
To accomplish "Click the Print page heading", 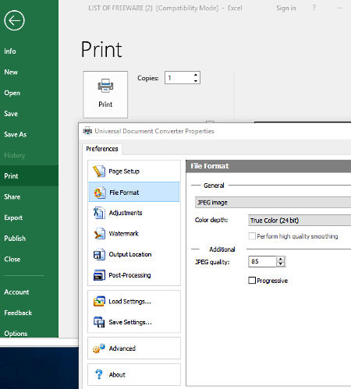I will (x=101, y=49).
